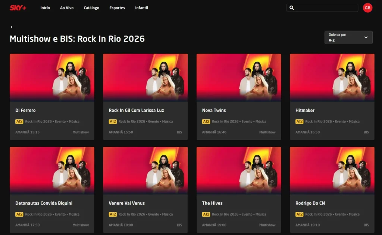
Task: Click the SKY+ logo
Action: pos(18,8)
